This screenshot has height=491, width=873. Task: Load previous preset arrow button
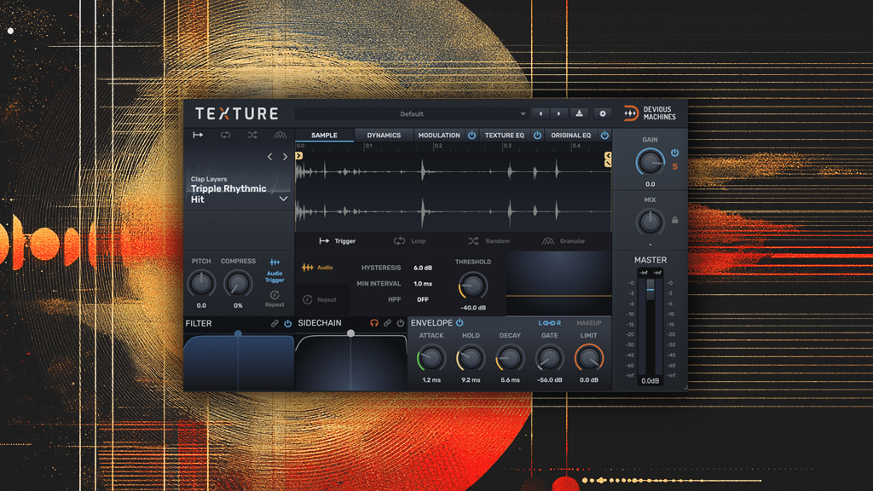(x=540, y=113)
